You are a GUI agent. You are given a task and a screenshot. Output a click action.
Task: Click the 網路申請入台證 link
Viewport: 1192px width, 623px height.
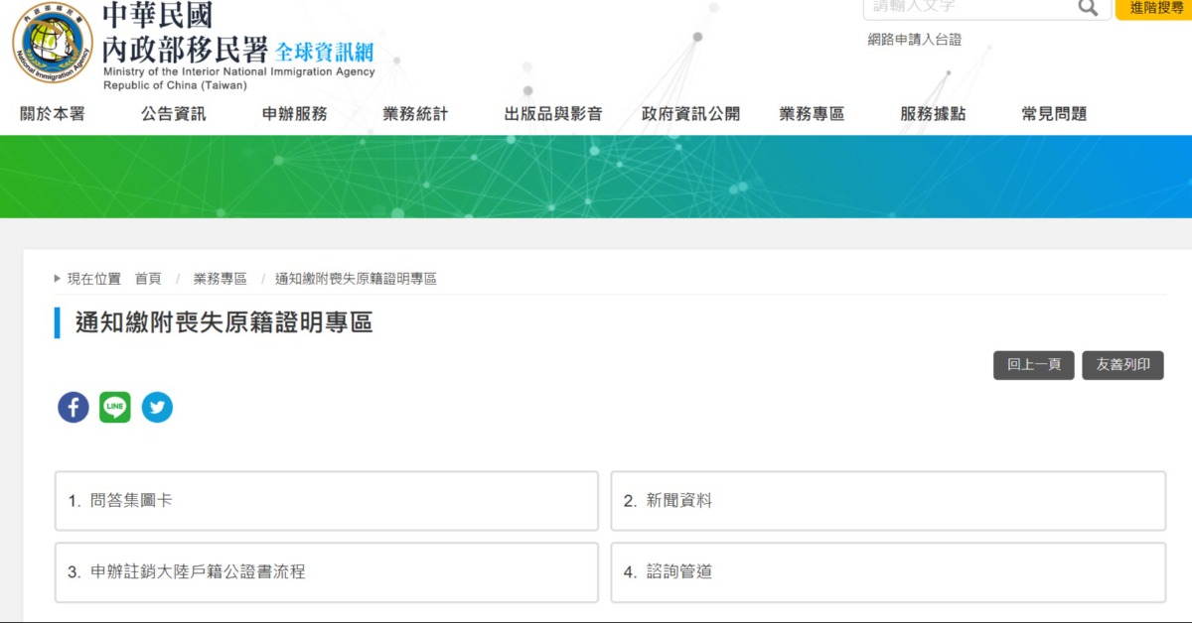coord(914,40)
